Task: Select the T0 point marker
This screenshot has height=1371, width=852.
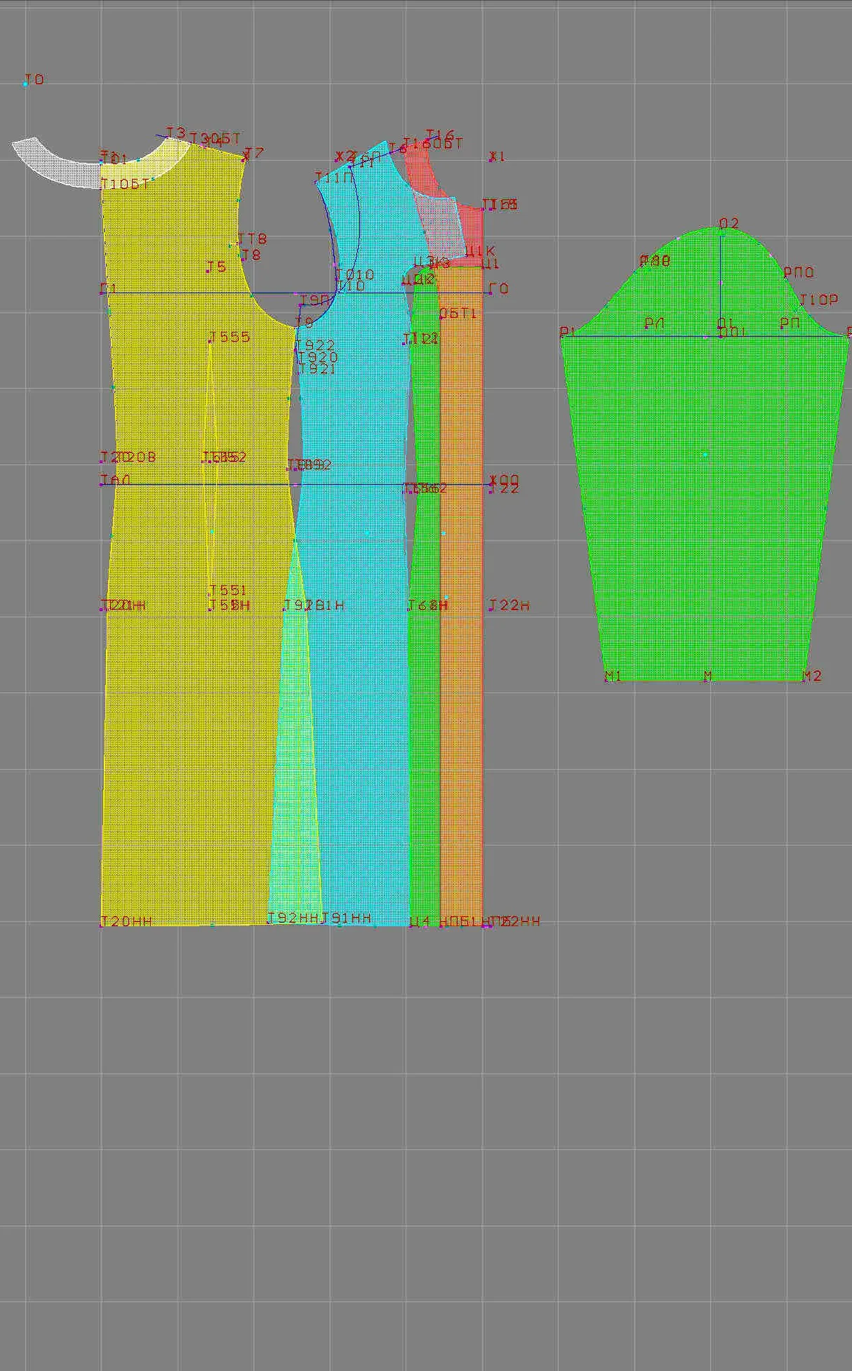Action: click(34, 80)
